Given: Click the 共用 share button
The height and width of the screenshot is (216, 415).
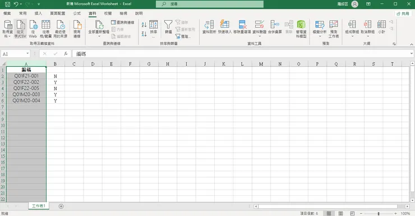Looking at the screenshot, I should [x=403, y=13].
